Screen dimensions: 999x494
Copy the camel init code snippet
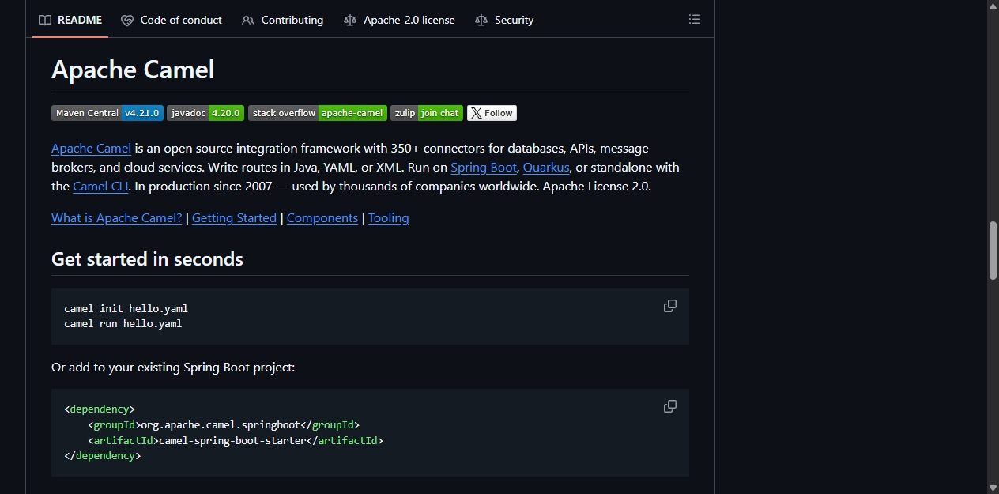tap(670, 306)
